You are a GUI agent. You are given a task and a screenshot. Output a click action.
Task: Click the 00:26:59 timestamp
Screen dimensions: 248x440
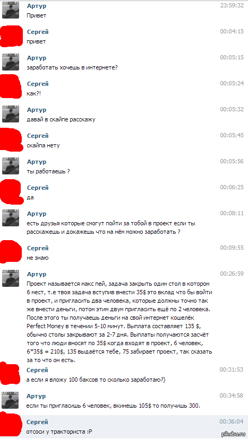pos(232,274)
